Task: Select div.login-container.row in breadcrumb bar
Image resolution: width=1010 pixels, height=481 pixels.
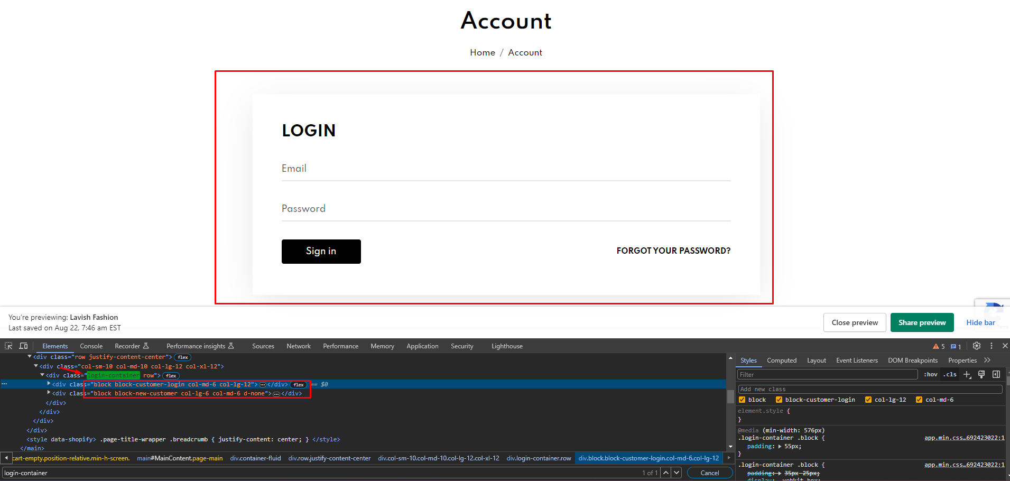Action: [539, 458]
